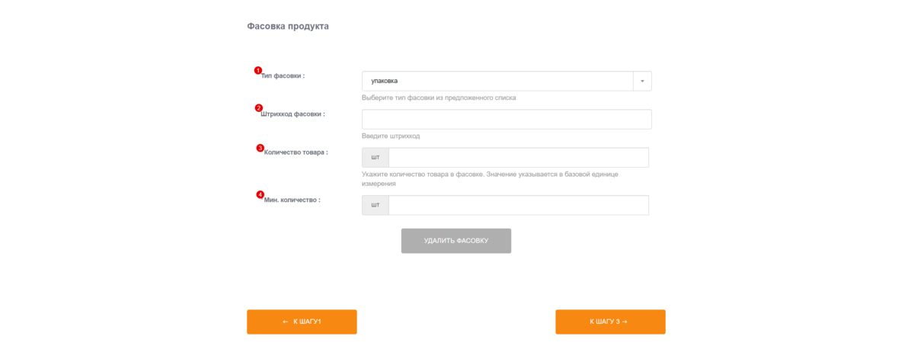Click the Мин. количество label
914x362 pixels.
click(292, 200)
